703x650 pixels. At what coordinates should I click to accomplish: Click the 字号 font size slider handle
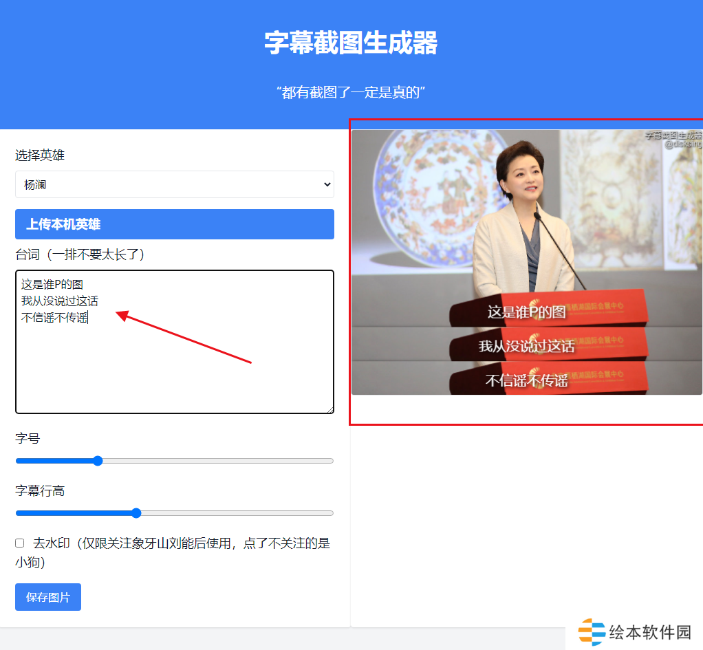pyautogui.click(x=98, y=461)
